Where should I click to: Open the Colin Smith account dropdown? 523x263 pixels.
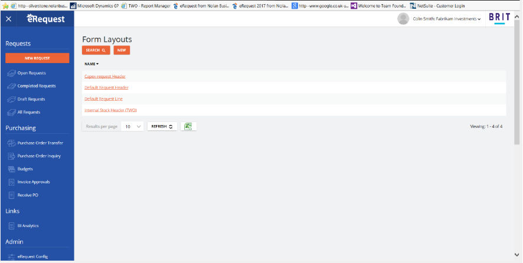(447, 19)
